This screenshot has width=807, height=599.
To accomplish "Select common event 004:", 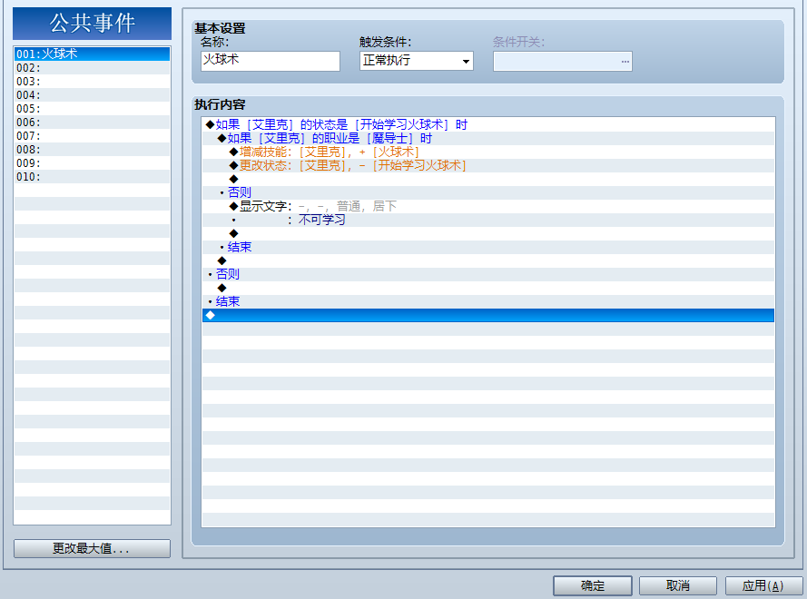I will coord(92,95).
